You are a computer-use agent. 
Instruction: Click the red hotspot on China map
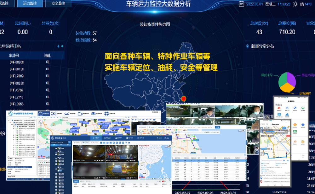tap(188, 98)
